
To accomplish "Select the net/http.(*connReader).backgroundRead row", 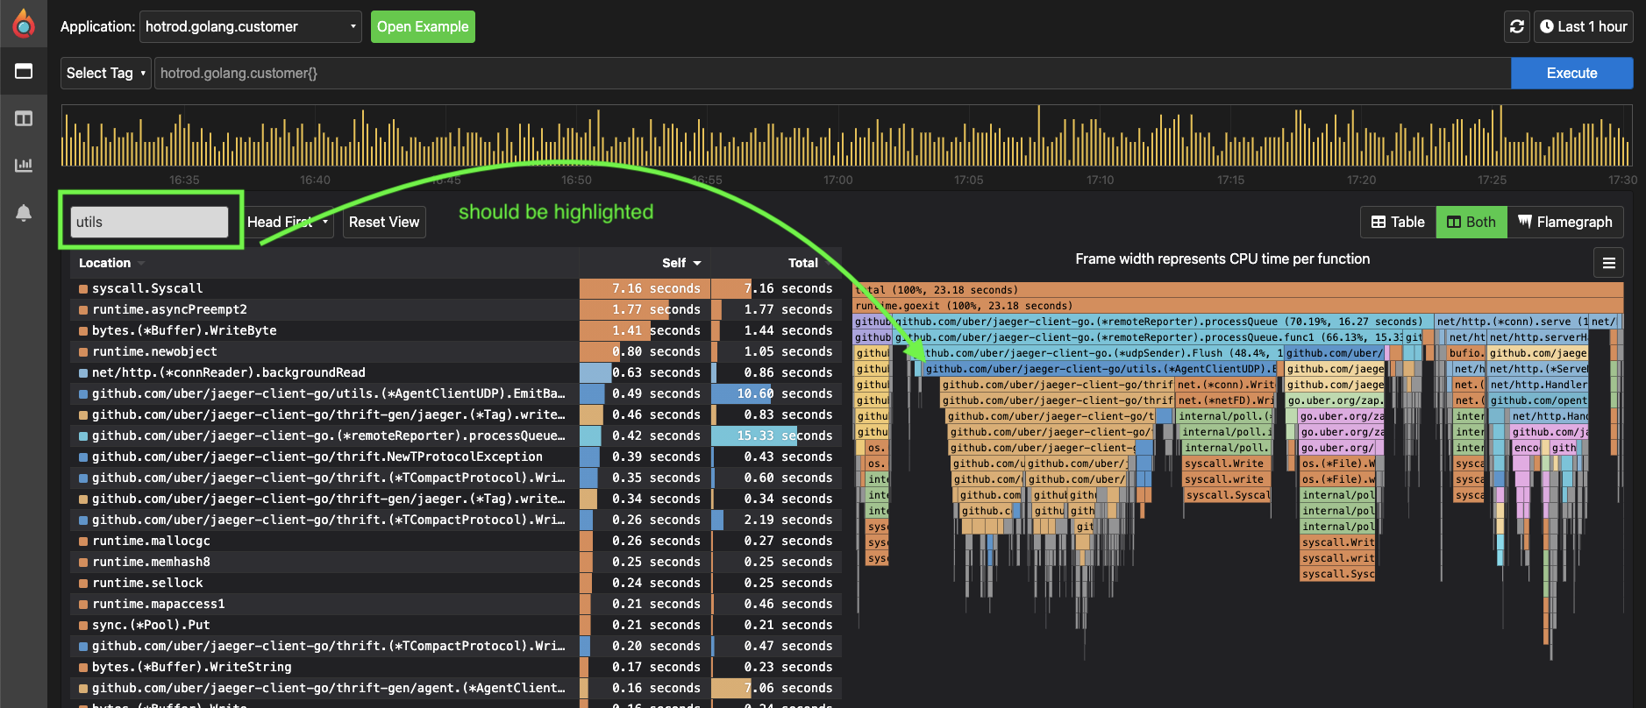I will point(455,372).
